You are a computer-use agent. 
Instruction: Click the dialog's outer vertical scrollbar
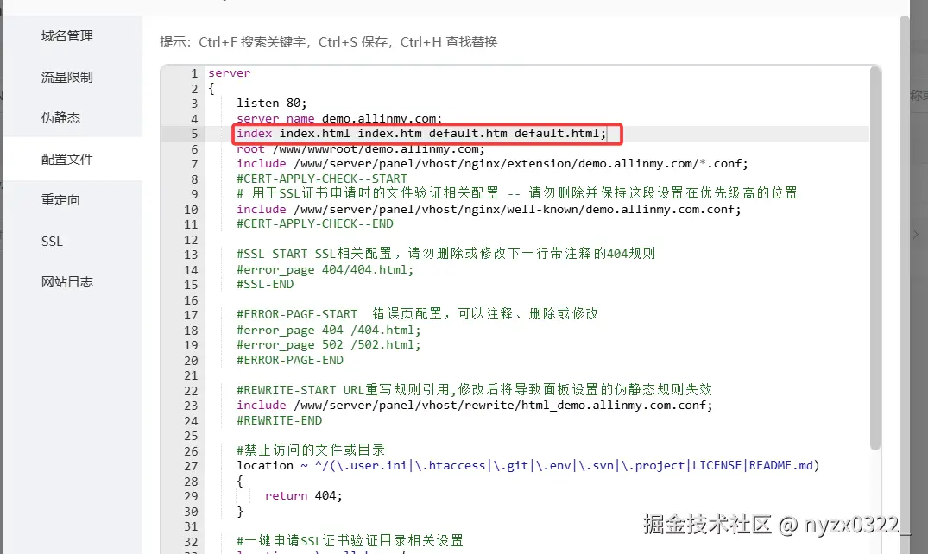coord(905,284)
